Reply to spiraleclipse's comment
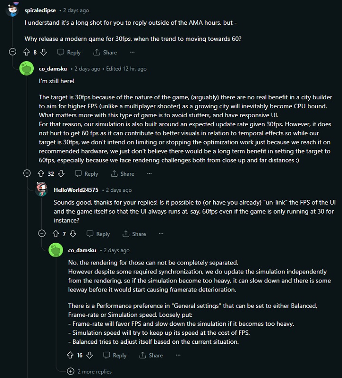This screenshot has height=378, width=342. tap(69, 52)
